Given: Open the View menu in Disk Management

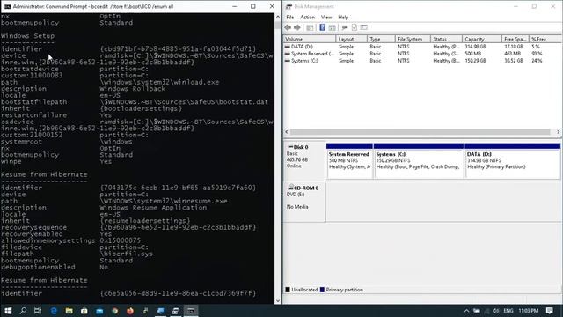Looking at the screenshot, I should [x=326, y=18].
